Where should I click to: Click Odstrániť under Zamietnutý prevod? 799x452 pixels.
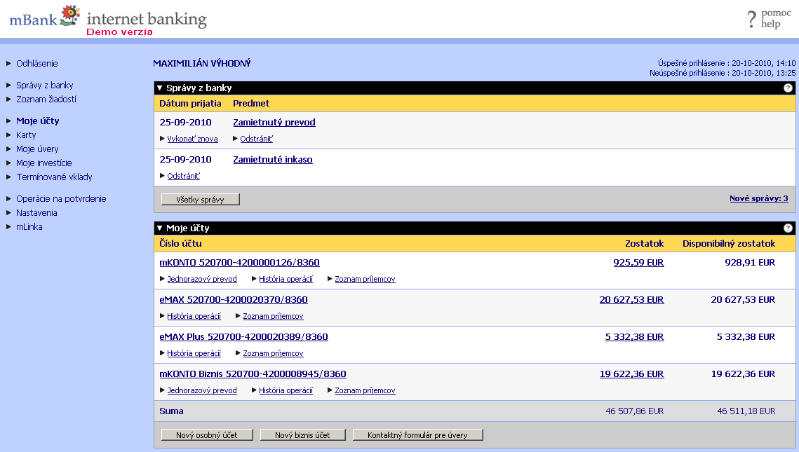pyautogui.click(x=256, y=139)
